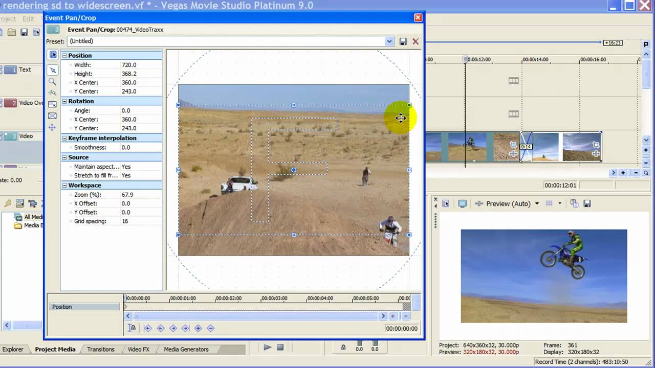Open the Edit menu in Vegas
This screenshot has height=368, width=655.
coord(28,19)
